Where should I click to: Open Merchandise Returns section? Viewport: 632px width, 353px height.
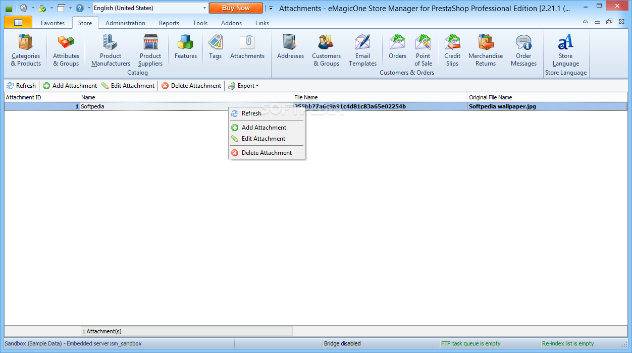point(486,50)
